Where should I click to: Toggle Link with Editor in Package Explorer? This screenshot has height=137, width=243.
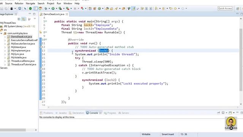click(24, 19)
